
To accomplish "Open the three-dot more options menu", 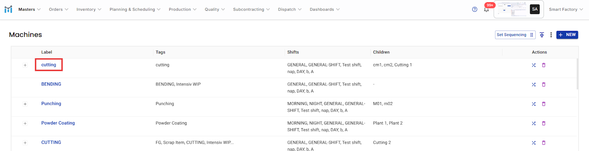I will [x=551, y=35].
